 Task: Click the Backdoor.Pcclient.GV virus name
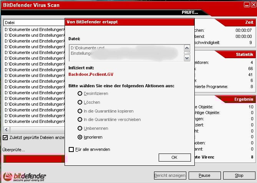[91, 74]
